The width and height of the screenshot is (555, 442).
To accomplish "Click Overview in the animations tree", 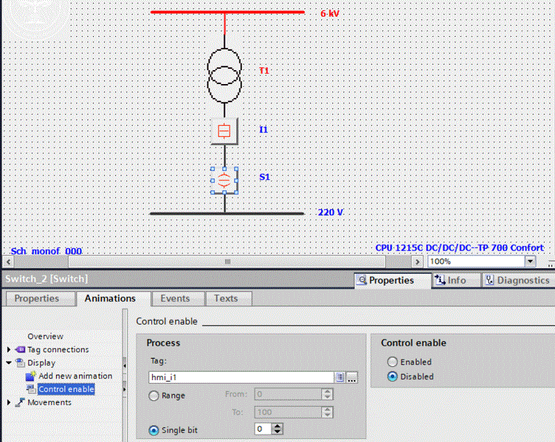I will tap(45, 337).
